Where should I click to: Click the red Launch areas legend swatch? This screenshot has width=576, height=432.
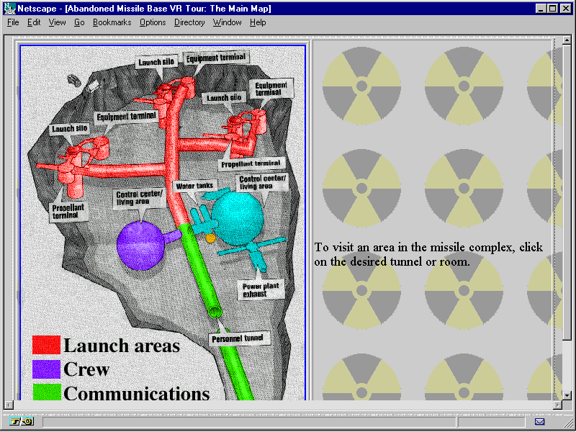(x=46, y=345)
